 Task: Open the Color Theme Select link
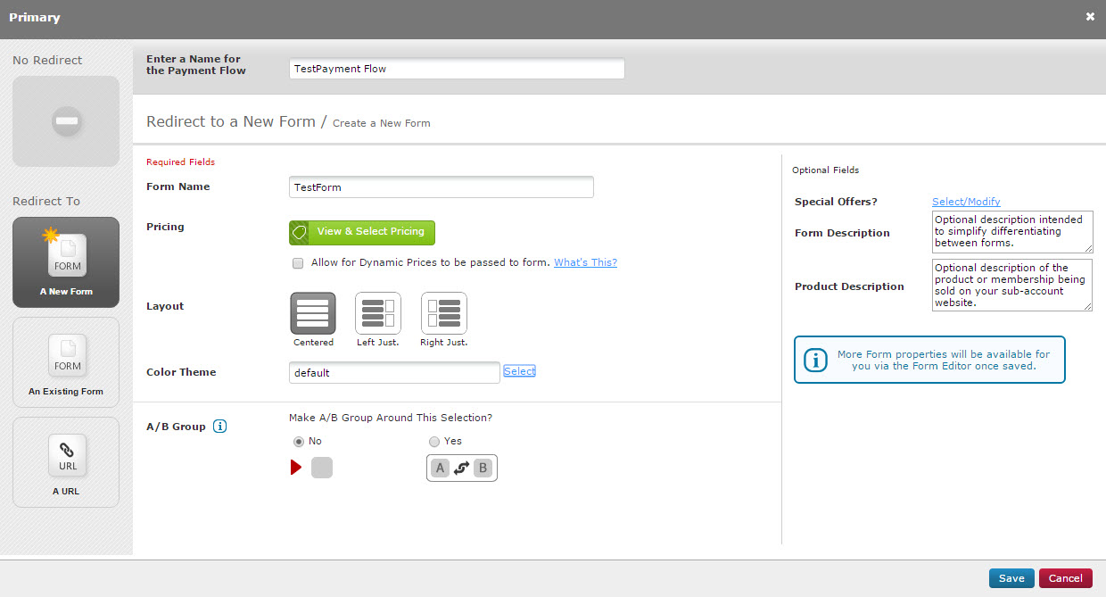tap(519, 371)
